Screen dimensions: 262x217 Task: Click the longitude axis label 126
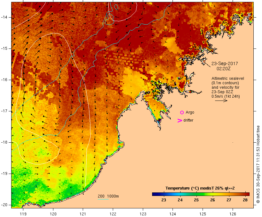tap(233, 214)
